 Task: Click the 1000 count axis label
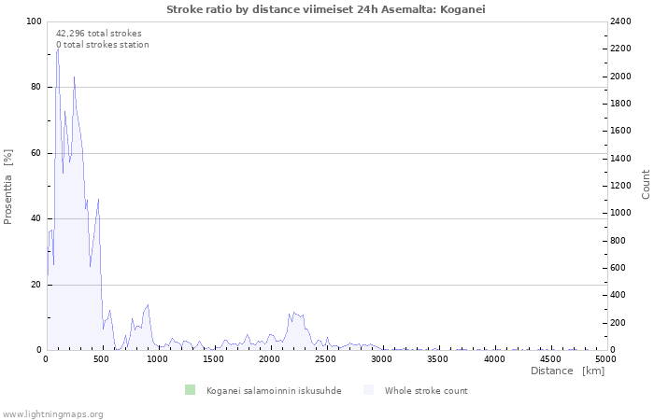(x=620, y=213)
